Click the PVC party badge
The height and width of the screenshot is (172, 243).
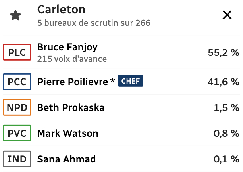pos(17,134)
